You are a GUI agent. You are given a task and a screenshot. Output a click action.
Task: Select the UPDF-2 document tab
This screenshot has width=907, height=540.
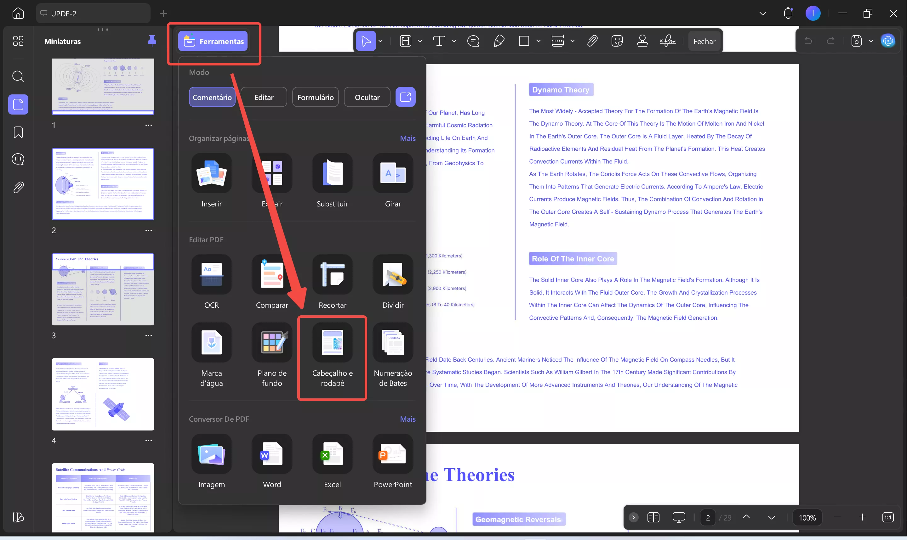[x=93, y=14]
